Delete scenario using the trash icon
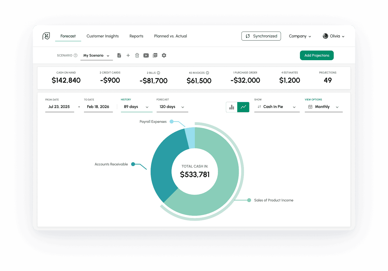This screenshot has width=388, height=271. (137, 56)
